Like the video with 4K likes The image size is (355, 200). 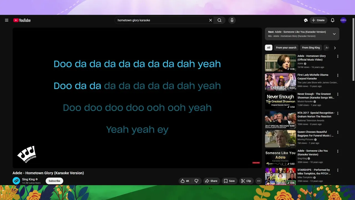pyautogui.click(x=185, y=181)
